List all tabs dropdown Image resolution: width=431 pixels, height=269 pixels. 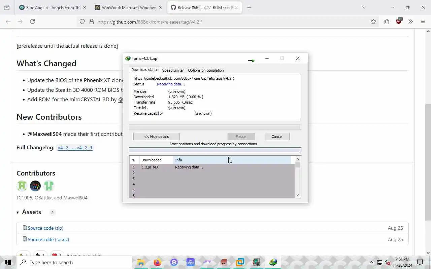coord(364,7)
